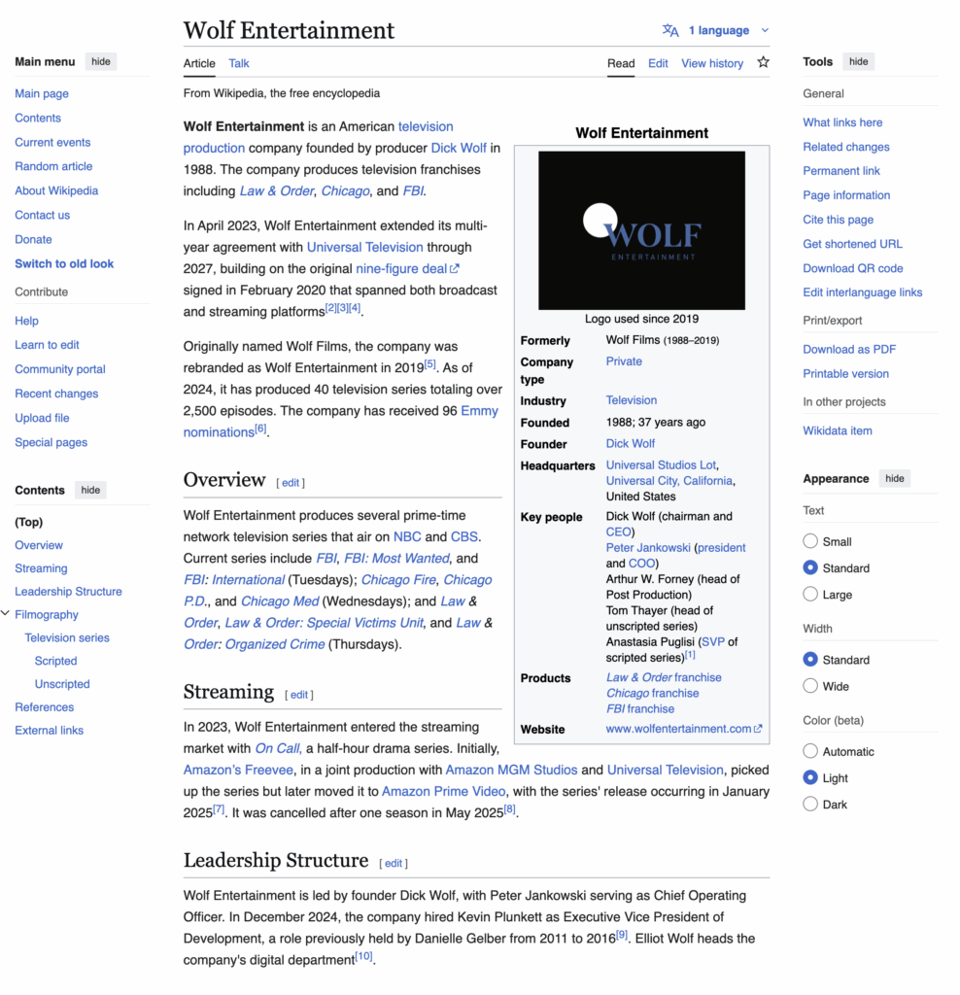Choose Automatic color mode

click(810, 751)
